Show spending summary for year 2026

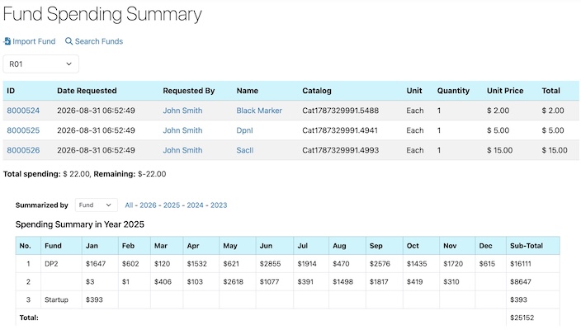click(148, 205)
